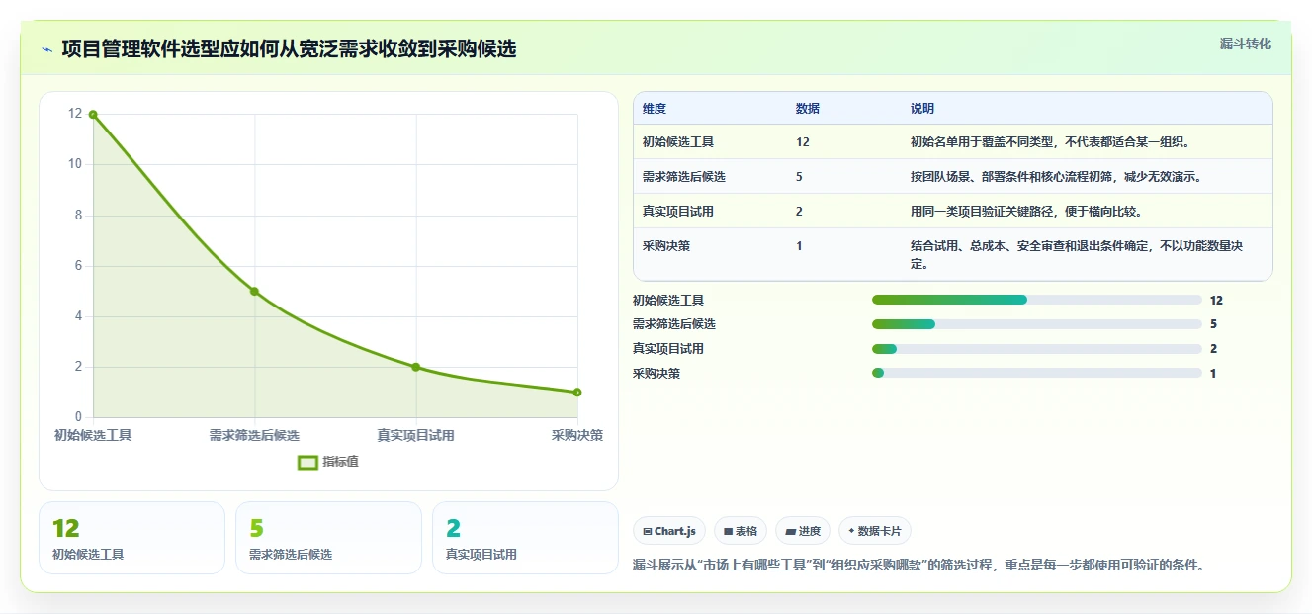
Task: Click the value 1 beside the 采购决策 progress bar
Action: coord(1213,374)
